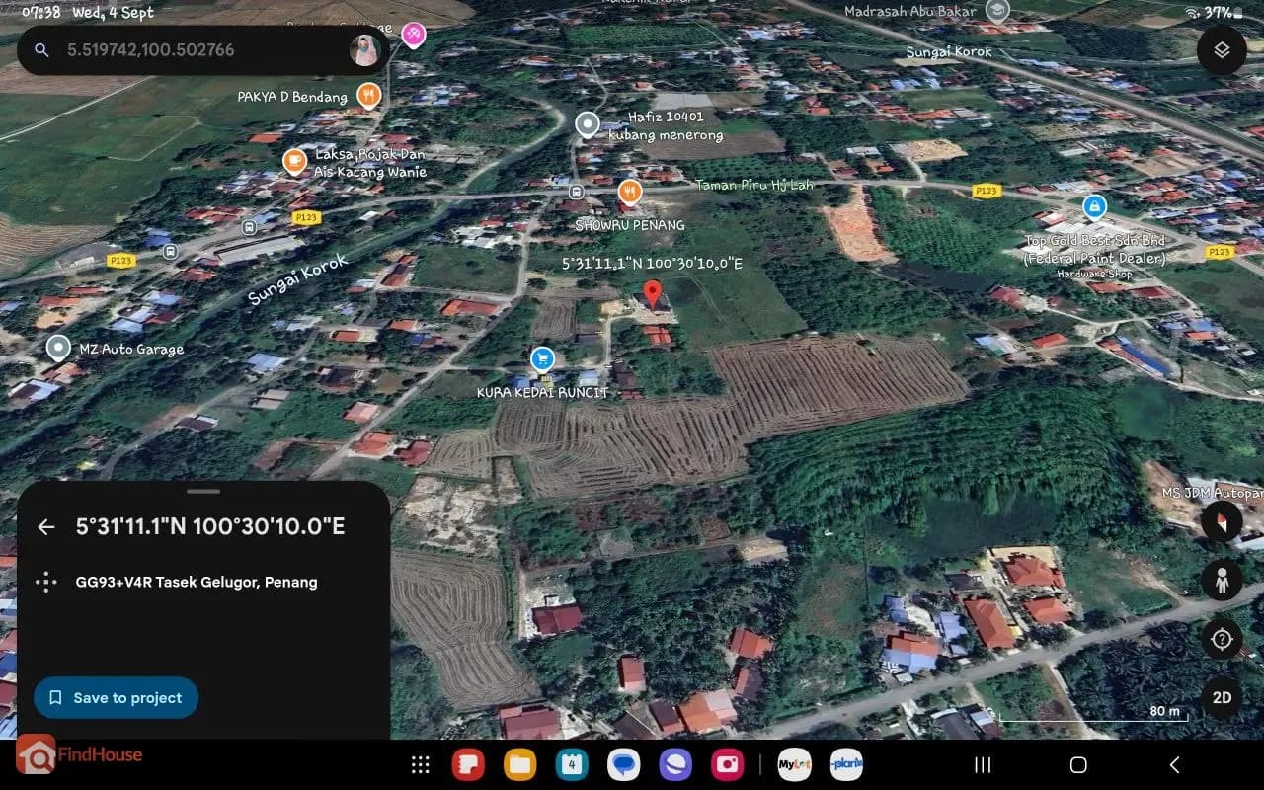
Task: Tap the Android home navigation button
Action: click(1078, 765)
